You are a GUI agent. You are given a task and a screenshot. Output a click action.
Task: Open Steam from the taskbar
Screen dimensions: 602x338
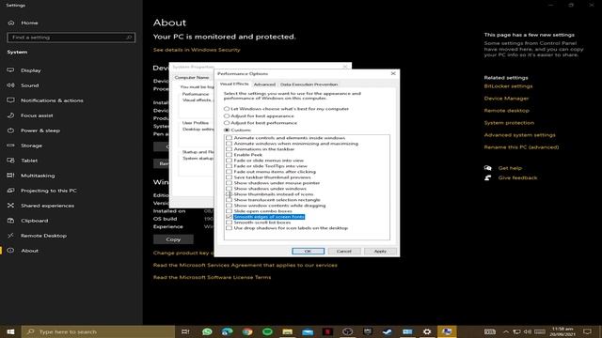387,331
